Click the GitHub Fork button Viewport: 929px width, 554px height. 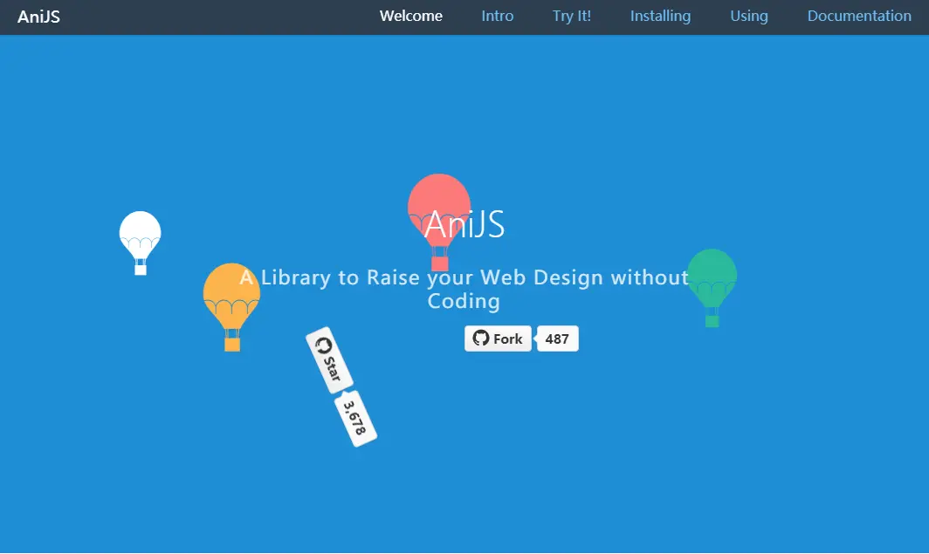click(498, 339)
